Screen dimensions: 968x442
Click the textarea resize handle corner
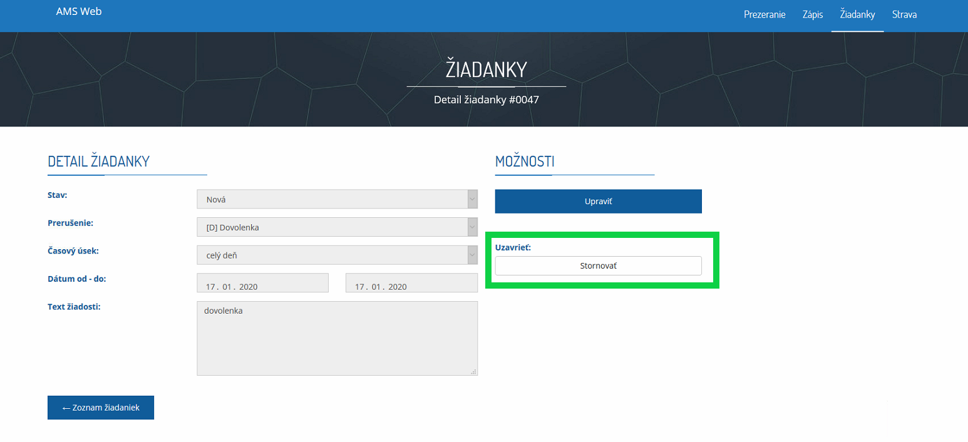coord(473,371)
